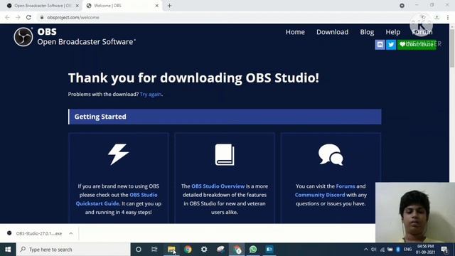Open the notification center icon
This screenshot has height=256, width=455.
444,250
